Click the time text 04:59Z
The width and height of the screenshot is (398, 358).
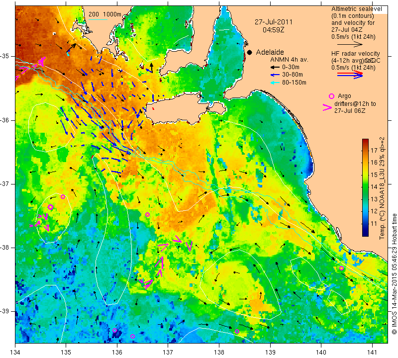click(x=273, y=30)
